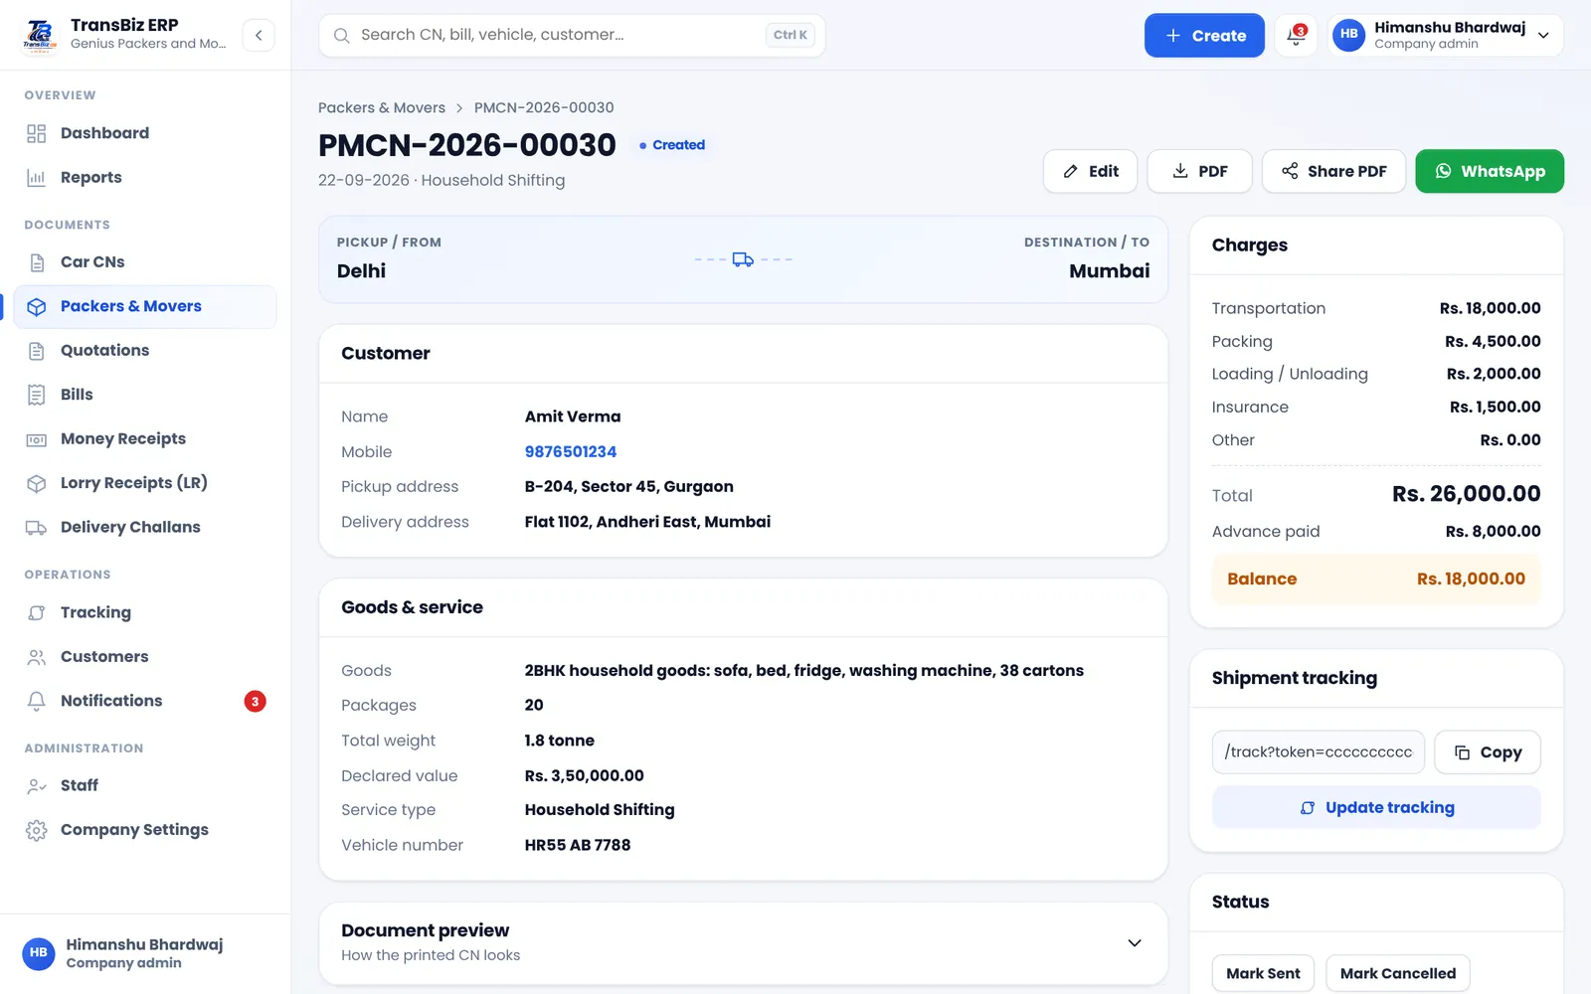Click the Customers people icon
The width and height of the screenshot is (1591, 994).
[37, 657]
